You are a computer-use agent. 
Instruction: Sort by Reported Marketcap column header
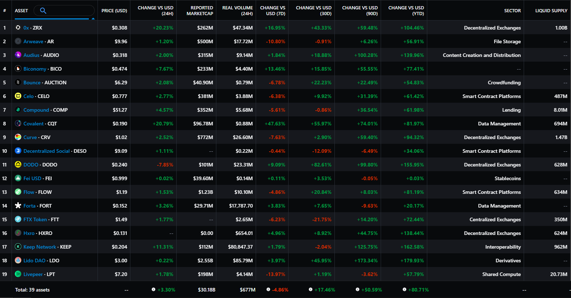200,11
